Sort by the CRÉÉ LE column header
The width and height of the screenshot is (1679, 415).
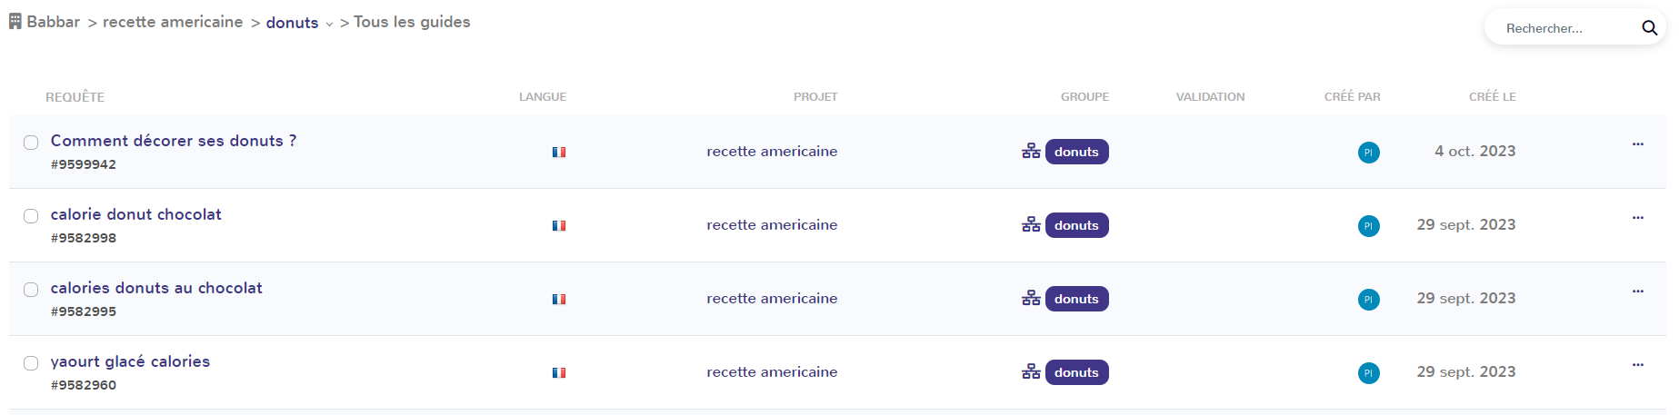[1492, 97]
